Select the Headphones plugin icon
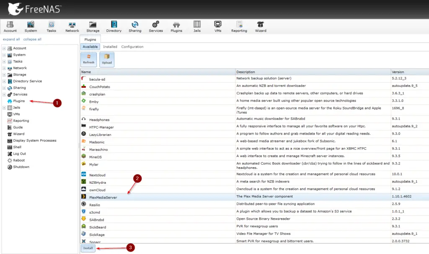429x254 pixels. pyautogui.click(x=84, y=119)
